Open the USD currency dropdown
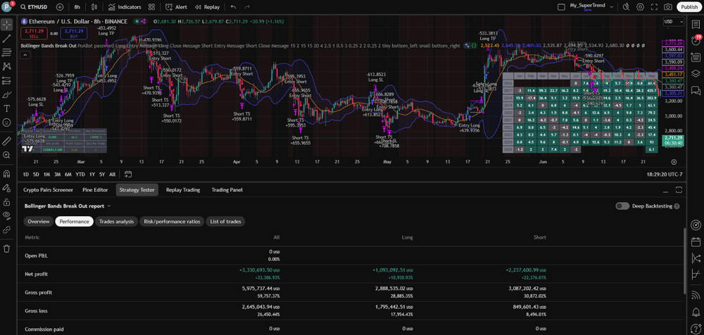This screenshot has width=704, height=335. [x=674, y=22]
